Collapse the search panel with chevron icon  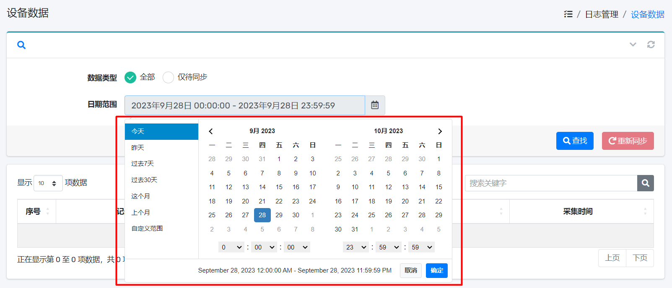point(633,44)
